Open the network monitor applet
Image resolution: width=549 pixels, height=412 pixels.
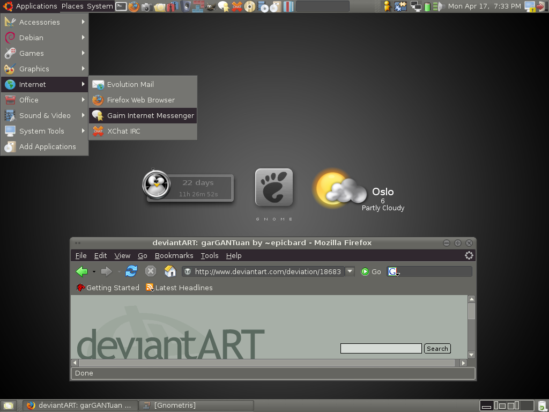(x=416, y=6)
